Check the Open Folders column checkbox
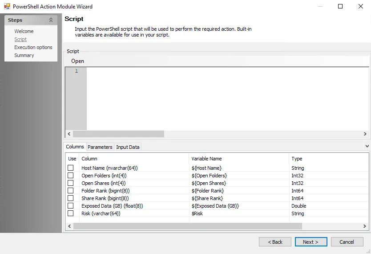This screenshot has height=254, width=371. (71, 175)
